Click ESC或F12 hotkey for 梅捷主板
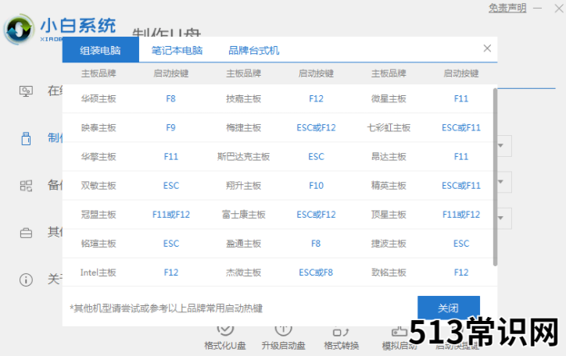 pyautogui.click(x=316, y=127)
